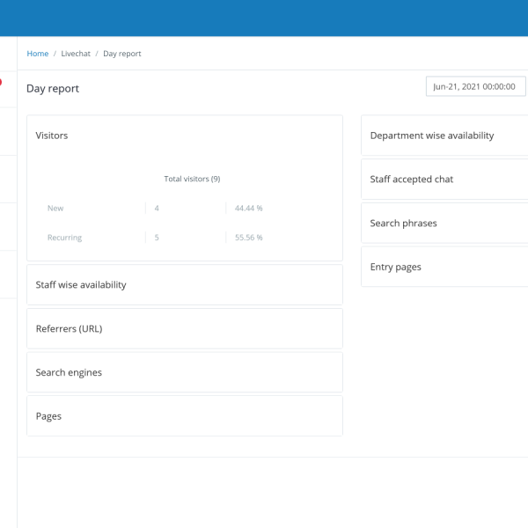Click the New visitors row label
528x528 pixels.
[55, 208]
